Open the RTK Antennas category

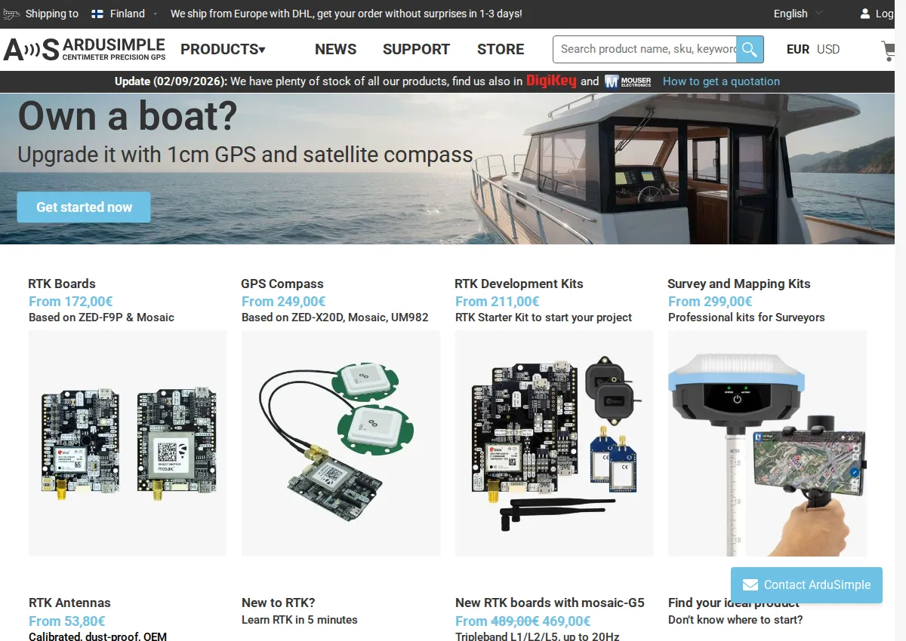point(69,603)
